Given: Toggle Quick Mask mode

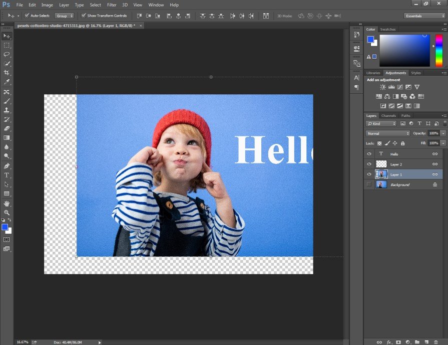Looking at the screenshot, I should tap(7, 239).
